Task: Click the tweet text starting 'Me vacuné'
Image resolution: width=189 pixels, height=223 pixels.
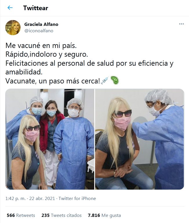Action: (89, 63)
